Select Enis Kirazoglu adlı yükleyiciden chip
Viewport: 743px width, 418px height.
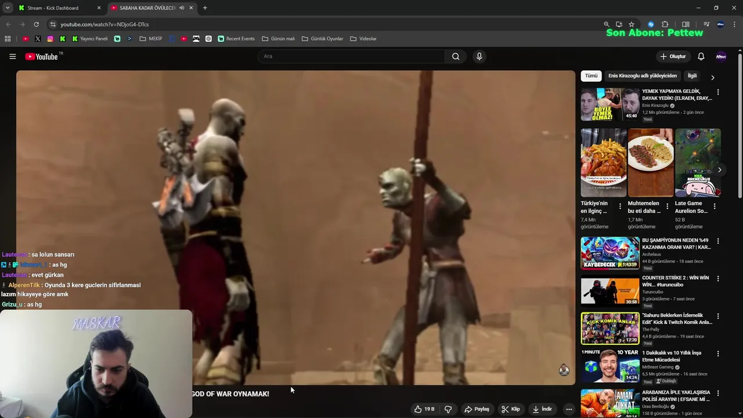643,76
